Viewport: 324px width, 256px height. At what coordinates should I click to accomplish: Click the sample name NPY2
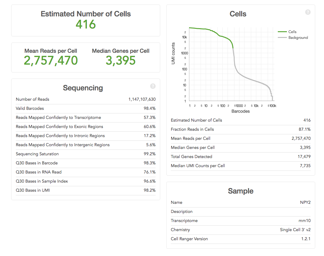[x=305, y=202]
